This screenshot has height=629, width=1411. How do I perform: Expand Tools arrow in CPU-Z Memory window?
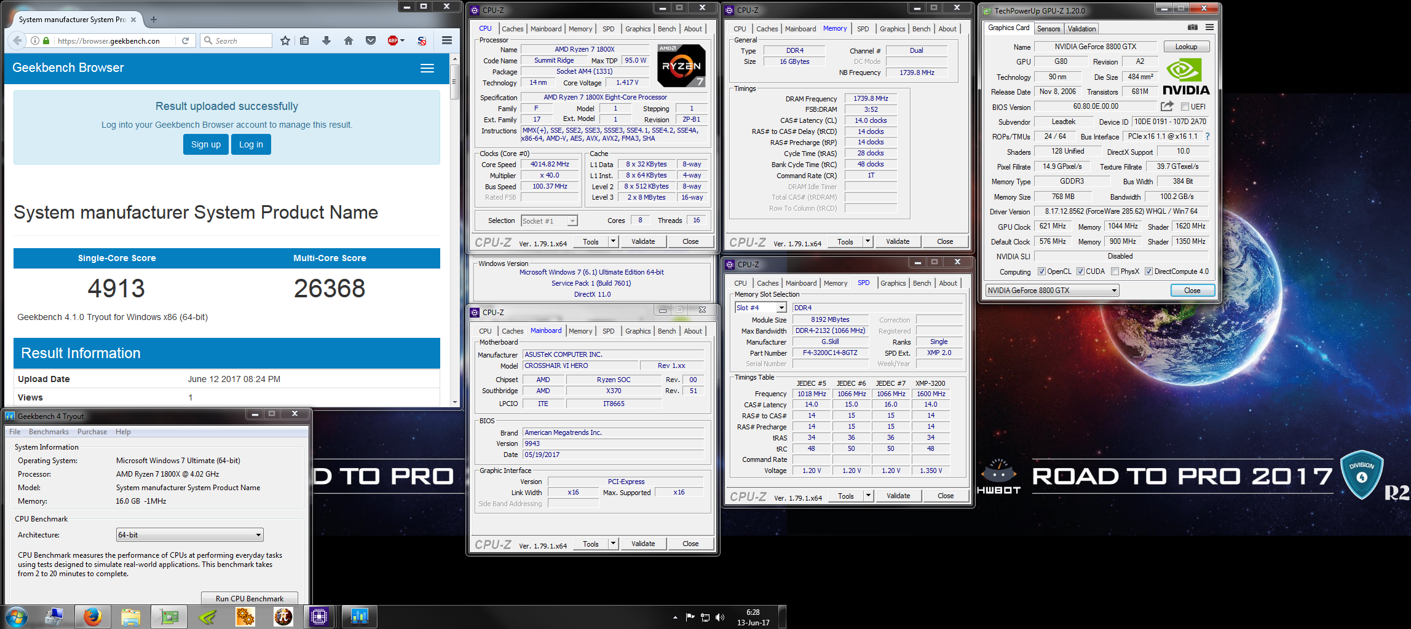868,241
